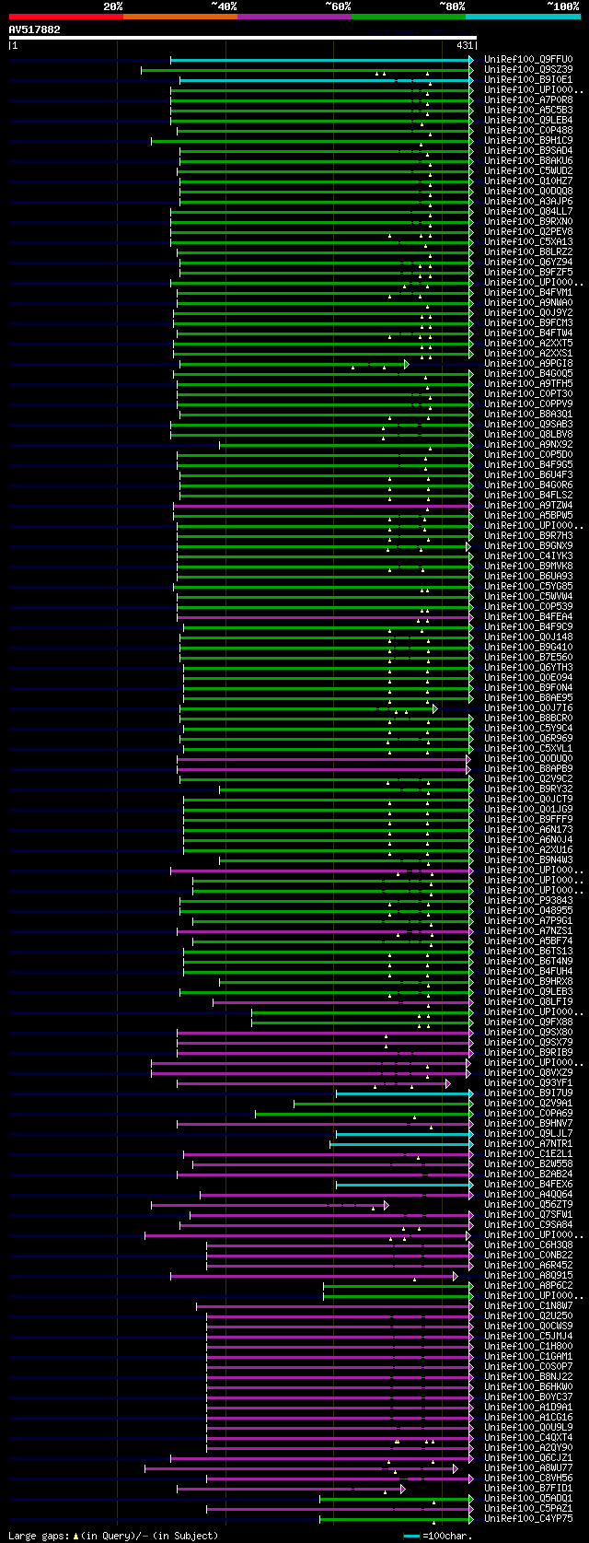Viewport: 589px width, 1543px height.
Task: Open hit UniRef100_Q9LEB4
Action: tap(528, 121)
